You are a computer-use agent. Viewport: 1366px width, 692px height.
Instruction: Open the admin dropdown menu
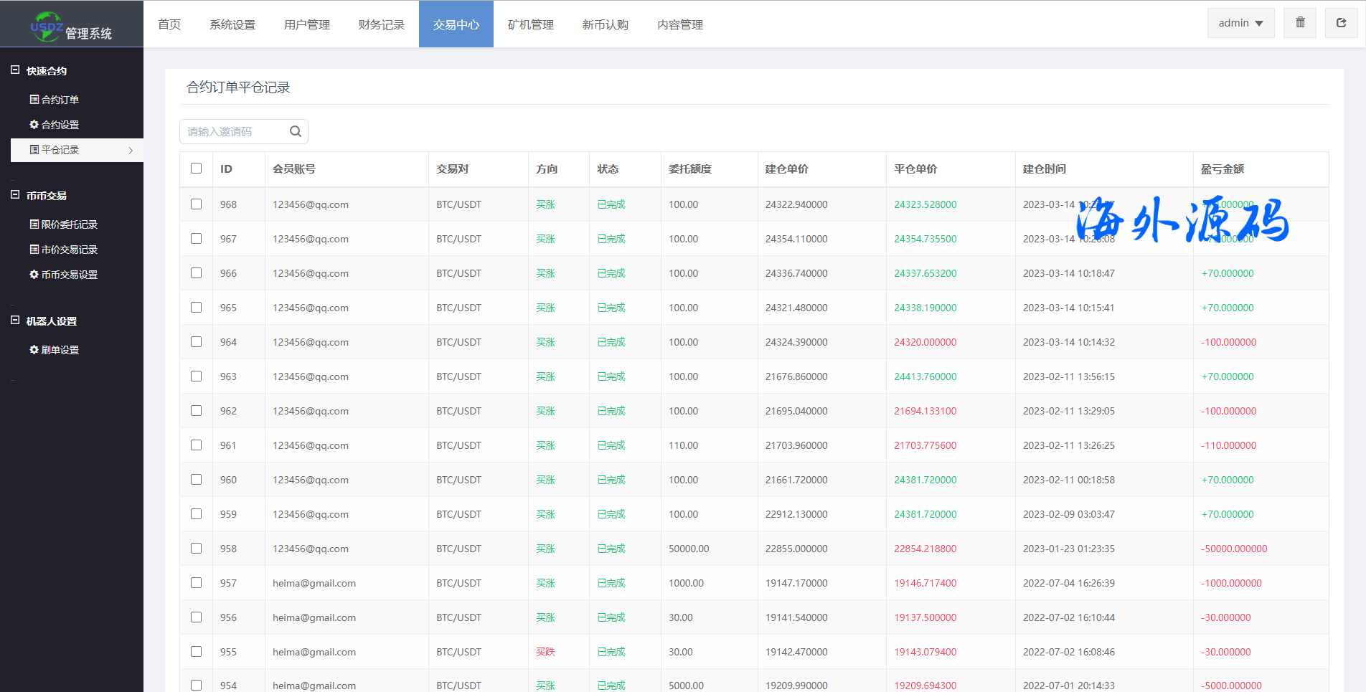[1240, 23]
